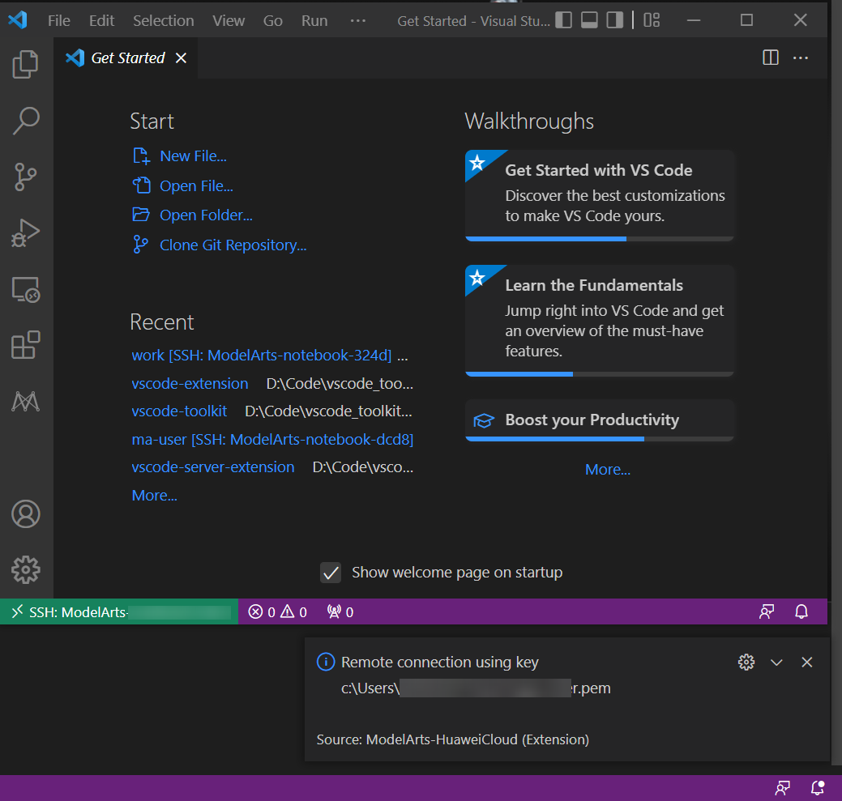Image resolution: width=842 pixels, height=801 pixels.
Task: Click Open Folder icon
Action: [x=141, y=215]
